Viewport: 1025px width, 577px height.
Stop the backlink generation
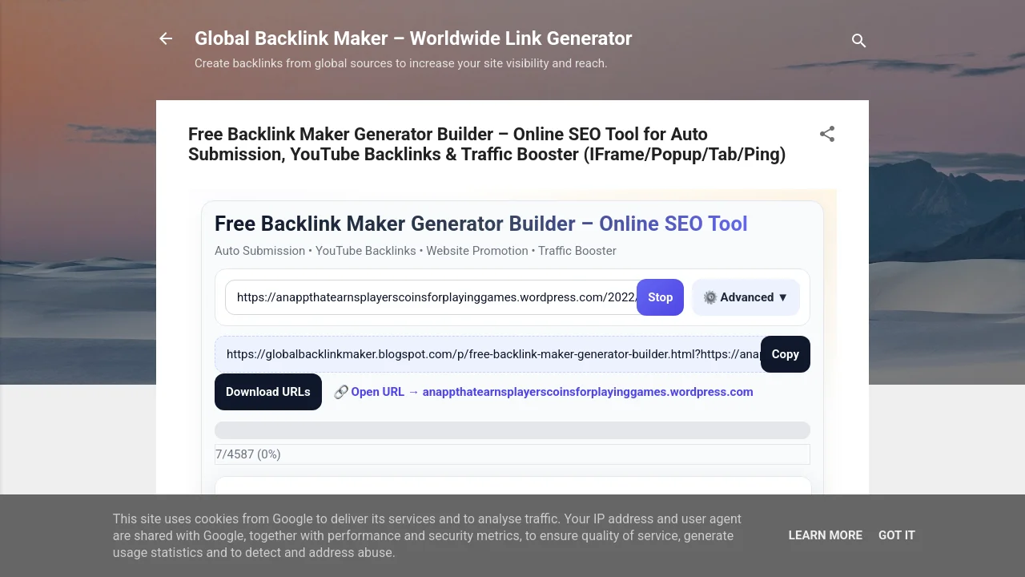pyautogui.click(x=660, y=297)
